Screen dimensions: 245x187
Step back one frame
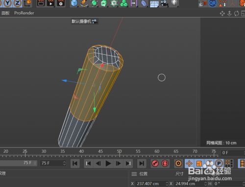click(98, 164)
